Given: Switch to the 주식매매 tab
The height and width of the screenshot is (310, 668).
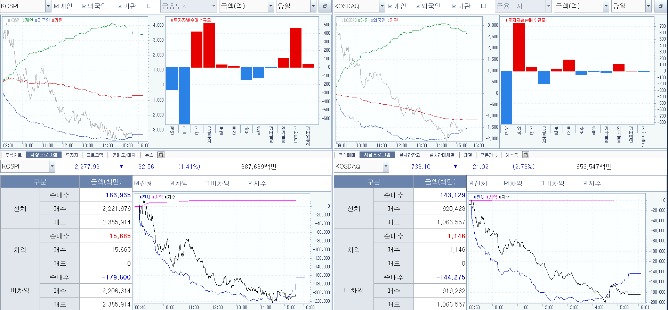Looking at the screenshot, I should (x=347, y=155).
